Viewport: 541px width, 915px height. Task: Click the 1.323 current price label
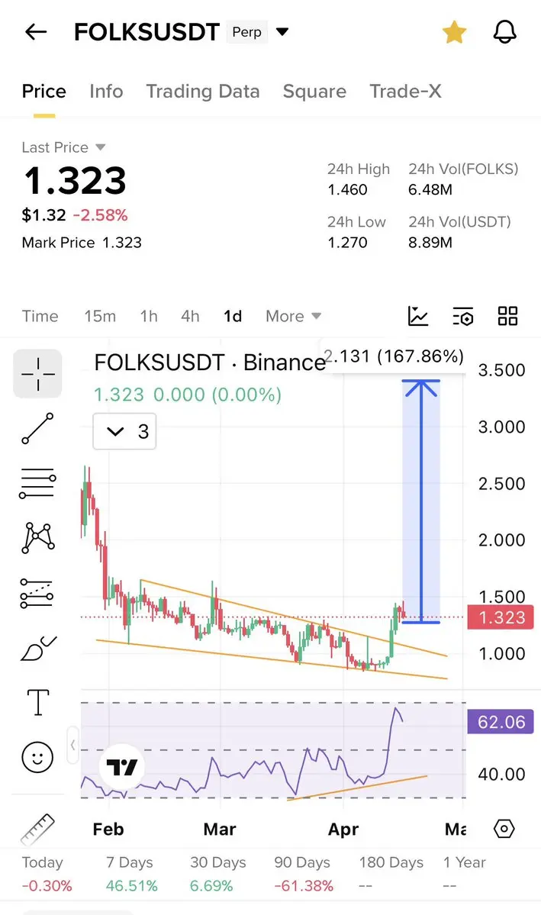pos(501,617)
